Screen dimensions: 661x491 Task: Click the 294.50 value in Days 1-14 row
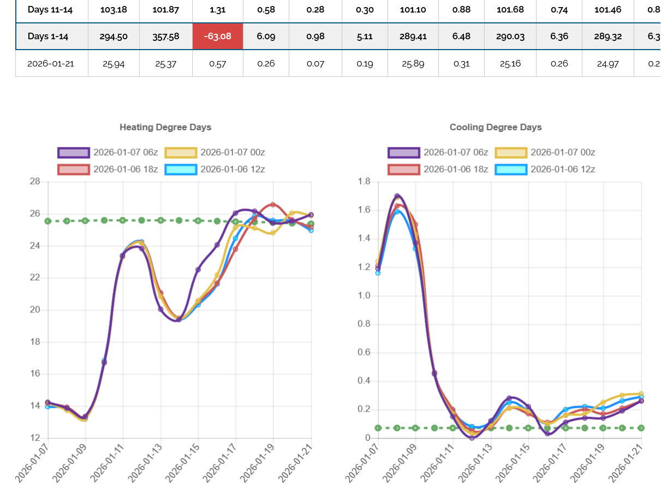(114, 37)
